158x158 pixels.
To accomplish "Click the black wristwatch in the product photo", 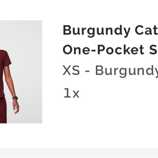I will [15, 98].
